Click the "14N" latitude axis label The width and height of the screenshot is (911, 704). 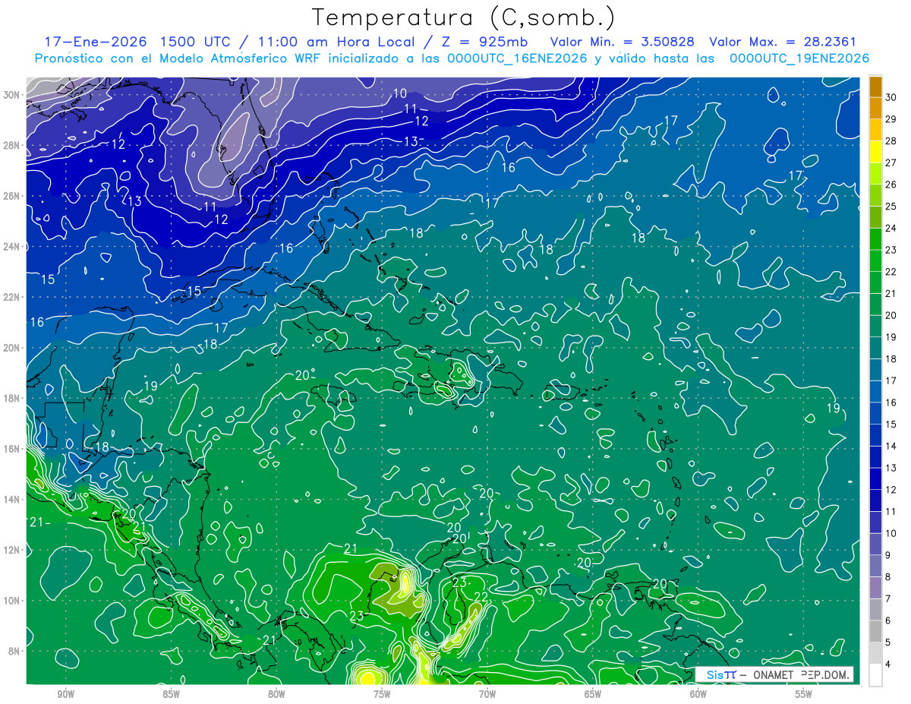click(13, 500)
